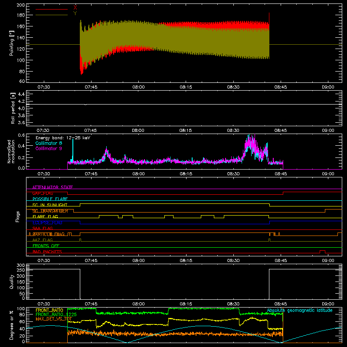Click the FLARE_FLAG label
The width and height of the screenshot is (347, 347).
click(x=45, y=216)
